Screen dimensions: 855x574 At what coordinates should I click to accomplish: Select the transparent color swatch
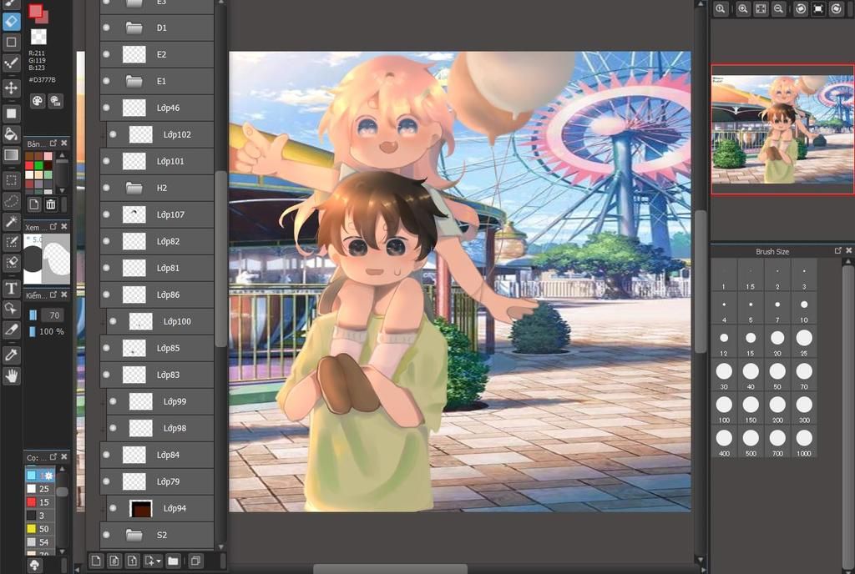pos(38,37)
